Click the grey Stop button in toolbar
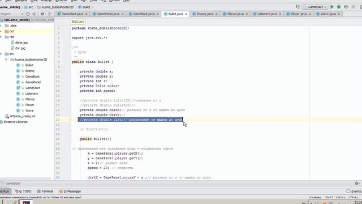This screenshot has height=204, width=362. (x=353, y=7)
